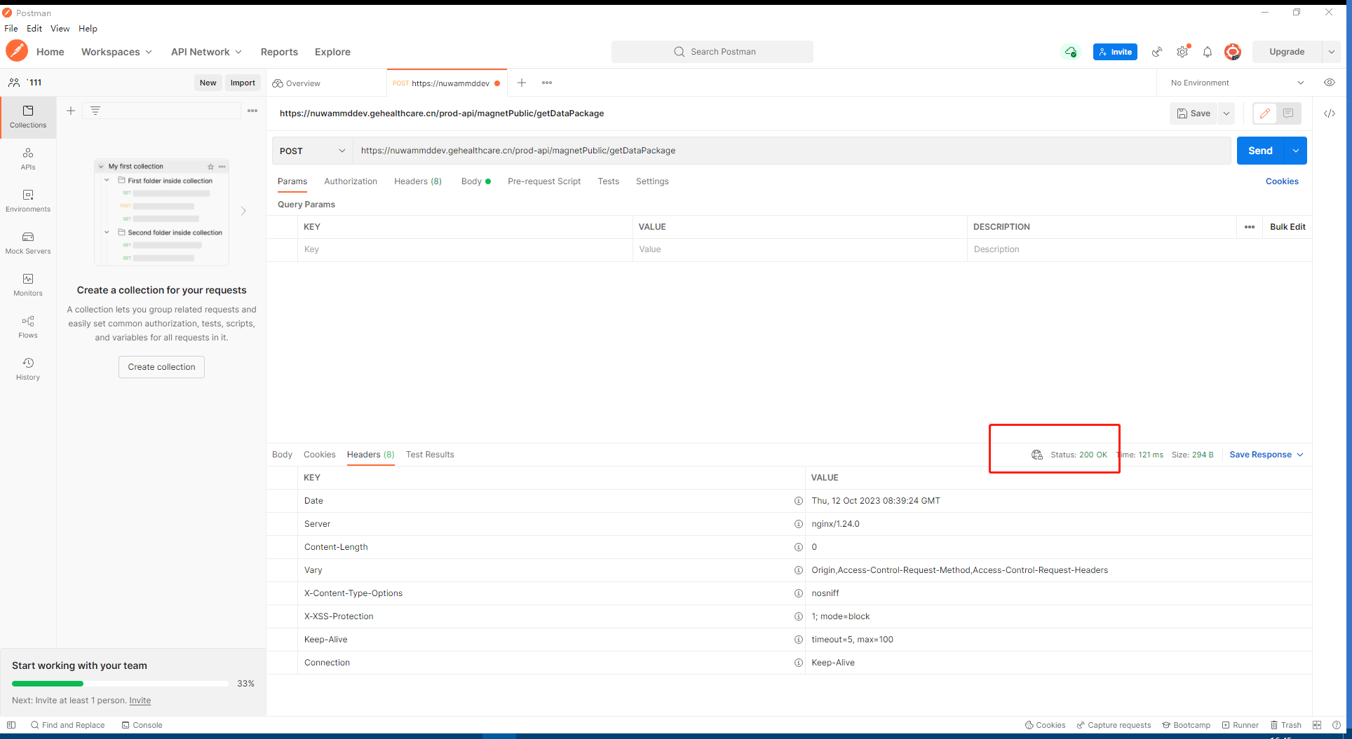Open Flows in the sidebar
1352x739 pixels.
click(28, 327)
